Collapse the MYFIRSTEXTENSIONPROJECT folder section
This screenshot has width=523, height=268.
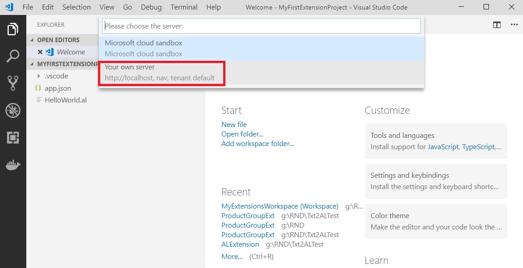pyautogui.click(x=32, y=64)
